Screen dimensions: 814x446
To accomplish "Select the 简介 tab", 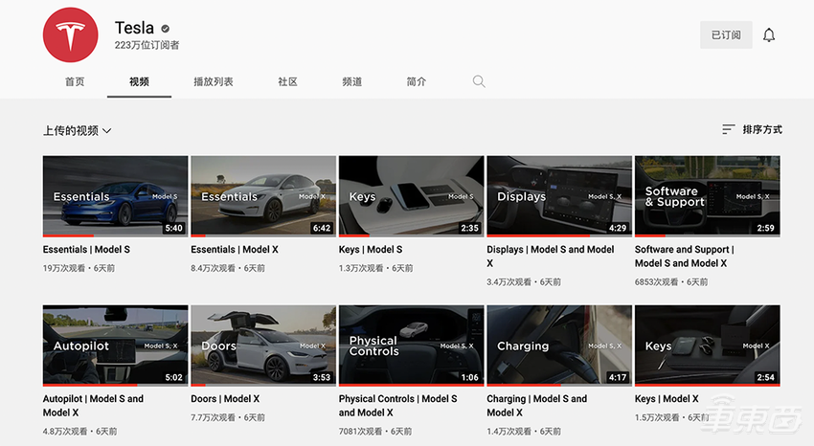I will pos(416,82).
